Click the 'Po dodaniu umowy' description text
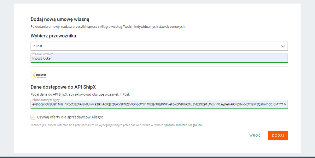This screenshot has width=315, height=158. point(108,27)
